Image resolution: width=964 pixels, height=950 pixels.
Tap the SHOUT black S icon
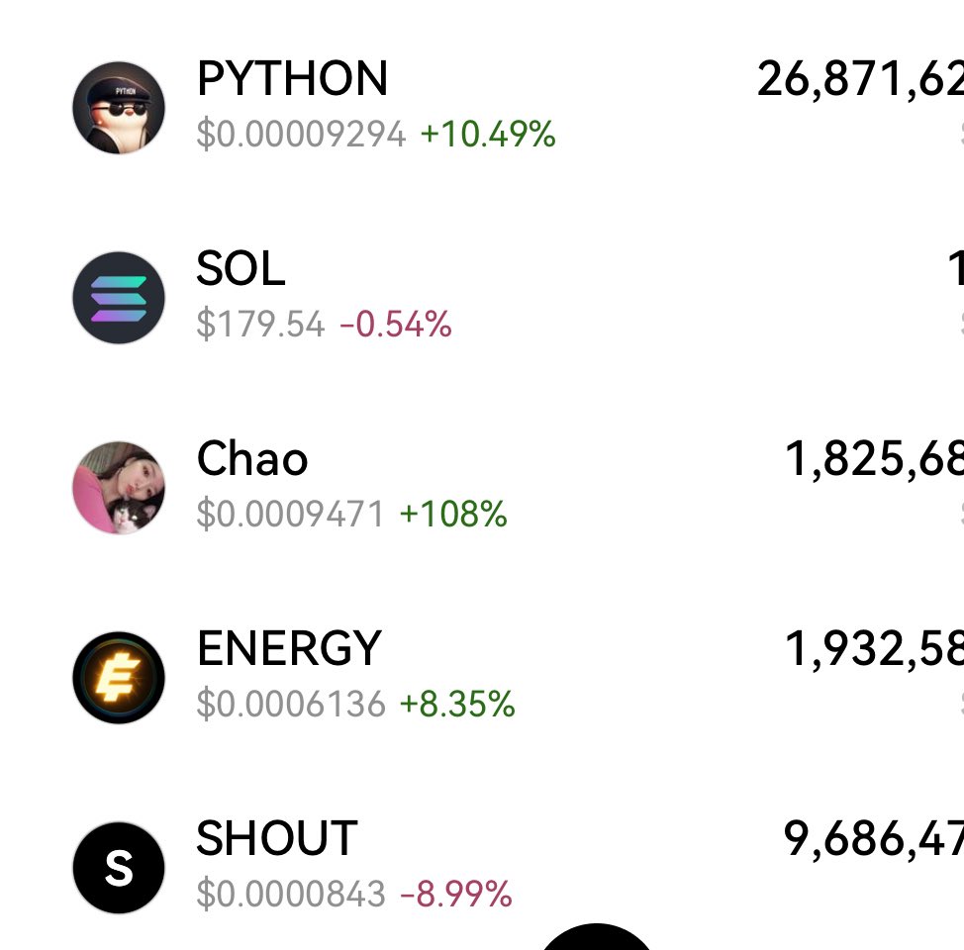pos(119,868)
